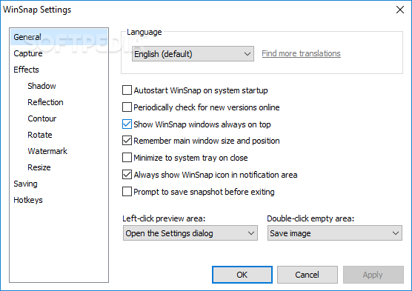Screen dimensions: 412x291
Task: Follow the Find more translations link
Action: 301,53
